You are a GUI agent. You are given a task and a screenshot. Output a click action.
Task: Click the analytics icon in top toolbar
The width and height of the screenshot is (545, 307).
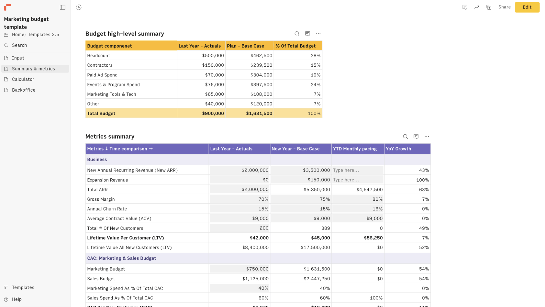(x=477, y=7)
